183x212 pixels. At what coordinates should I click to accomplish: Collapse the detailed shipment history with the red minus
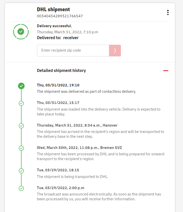click(x=166, y=71)
